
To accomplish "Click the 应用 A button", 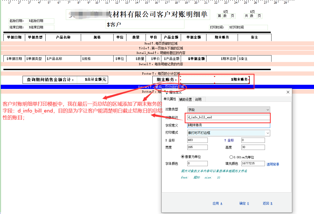I will point(217,204).
